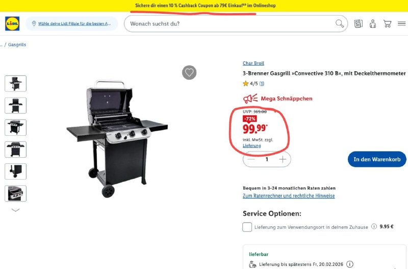Select the first grill thumbnail
408x269 pixels.
point(16,83)
